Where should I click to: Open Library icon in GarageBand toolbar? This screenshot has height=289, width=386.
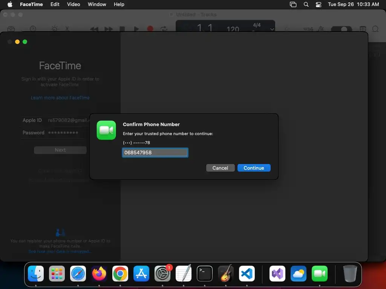click(11, 29)
